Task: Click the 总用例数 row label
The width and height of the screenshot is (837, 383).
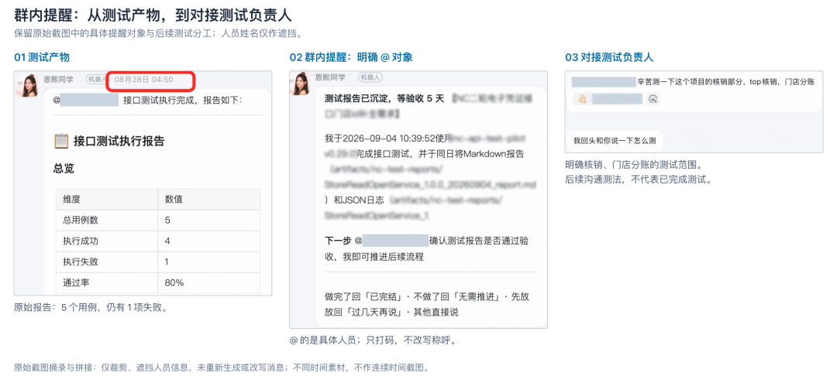Action: point(81,220)
